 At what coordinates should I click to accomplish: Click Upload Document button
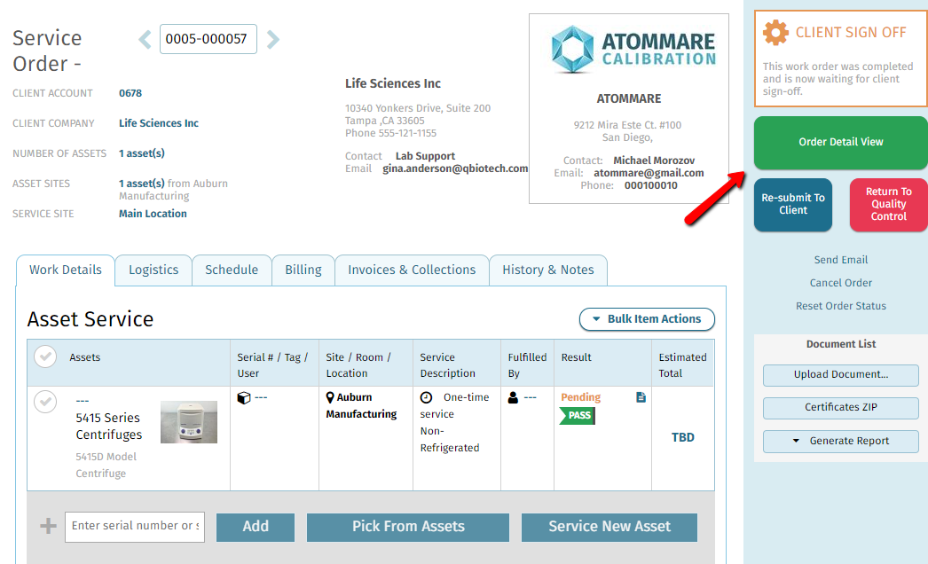840,374
